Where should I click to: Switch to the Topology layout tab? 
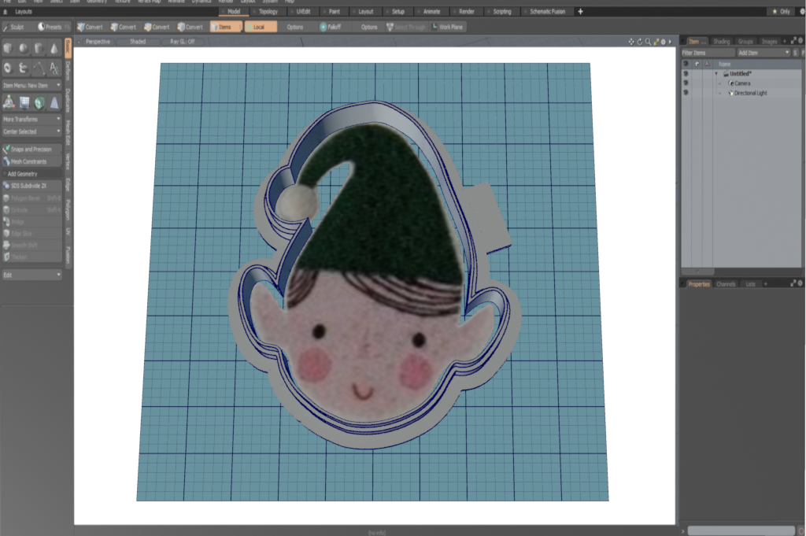point(268,12)
